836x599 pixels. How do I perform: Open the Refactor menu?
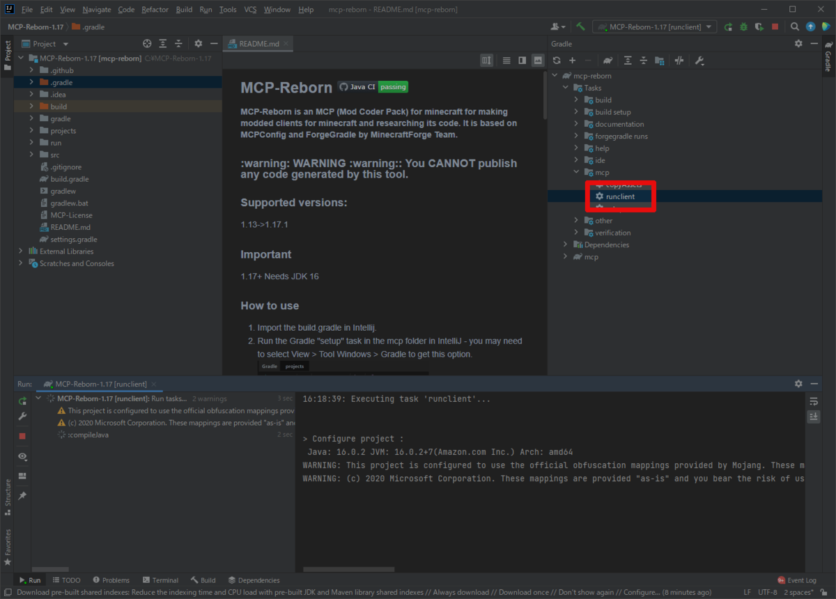[155, 10]
